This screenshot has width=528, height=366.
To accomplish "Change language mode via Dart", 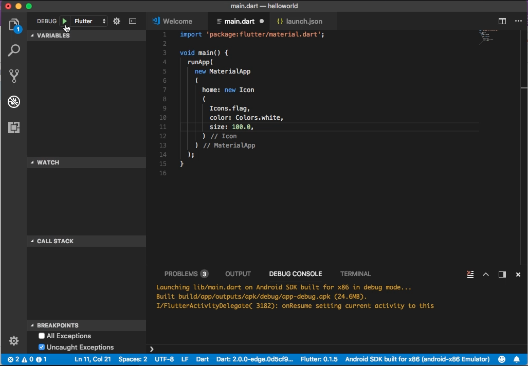I will click(x=203, y=359).
